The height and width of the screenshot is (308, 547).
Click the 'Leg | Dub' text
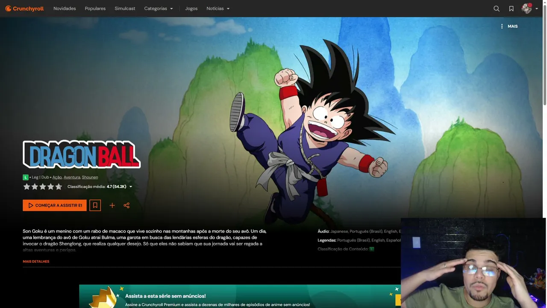[41, 177]
